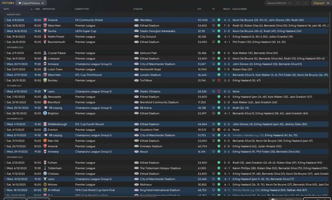Click the Newcastle club badge
Viewport: 332px width, 200px height.
45,97
